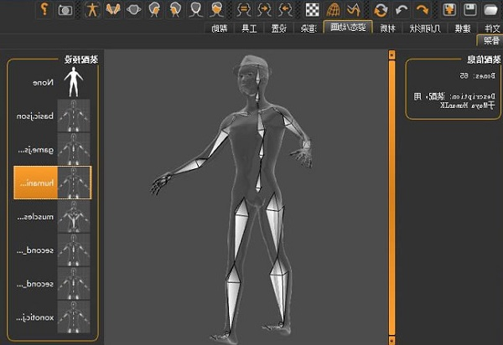Click the circular refresh arrows icon
The image size is (503, 345).
pos(381,9)
